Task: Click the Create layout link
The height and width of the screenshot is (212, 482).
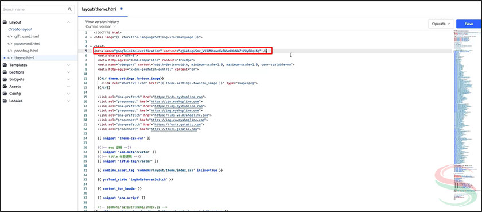Action: coord(20,29)
